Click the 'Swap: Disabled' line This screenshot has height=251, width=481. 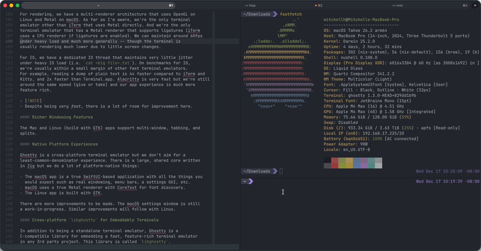tap(342, 122)
